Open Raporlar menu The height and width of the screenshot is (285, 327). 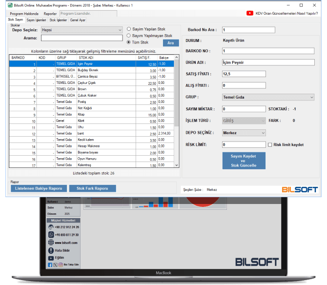(50, 14)
